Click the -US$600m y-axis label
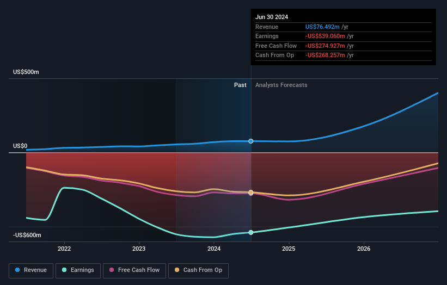This screenshot has width=447, height=285. click(x=27, y=235)
